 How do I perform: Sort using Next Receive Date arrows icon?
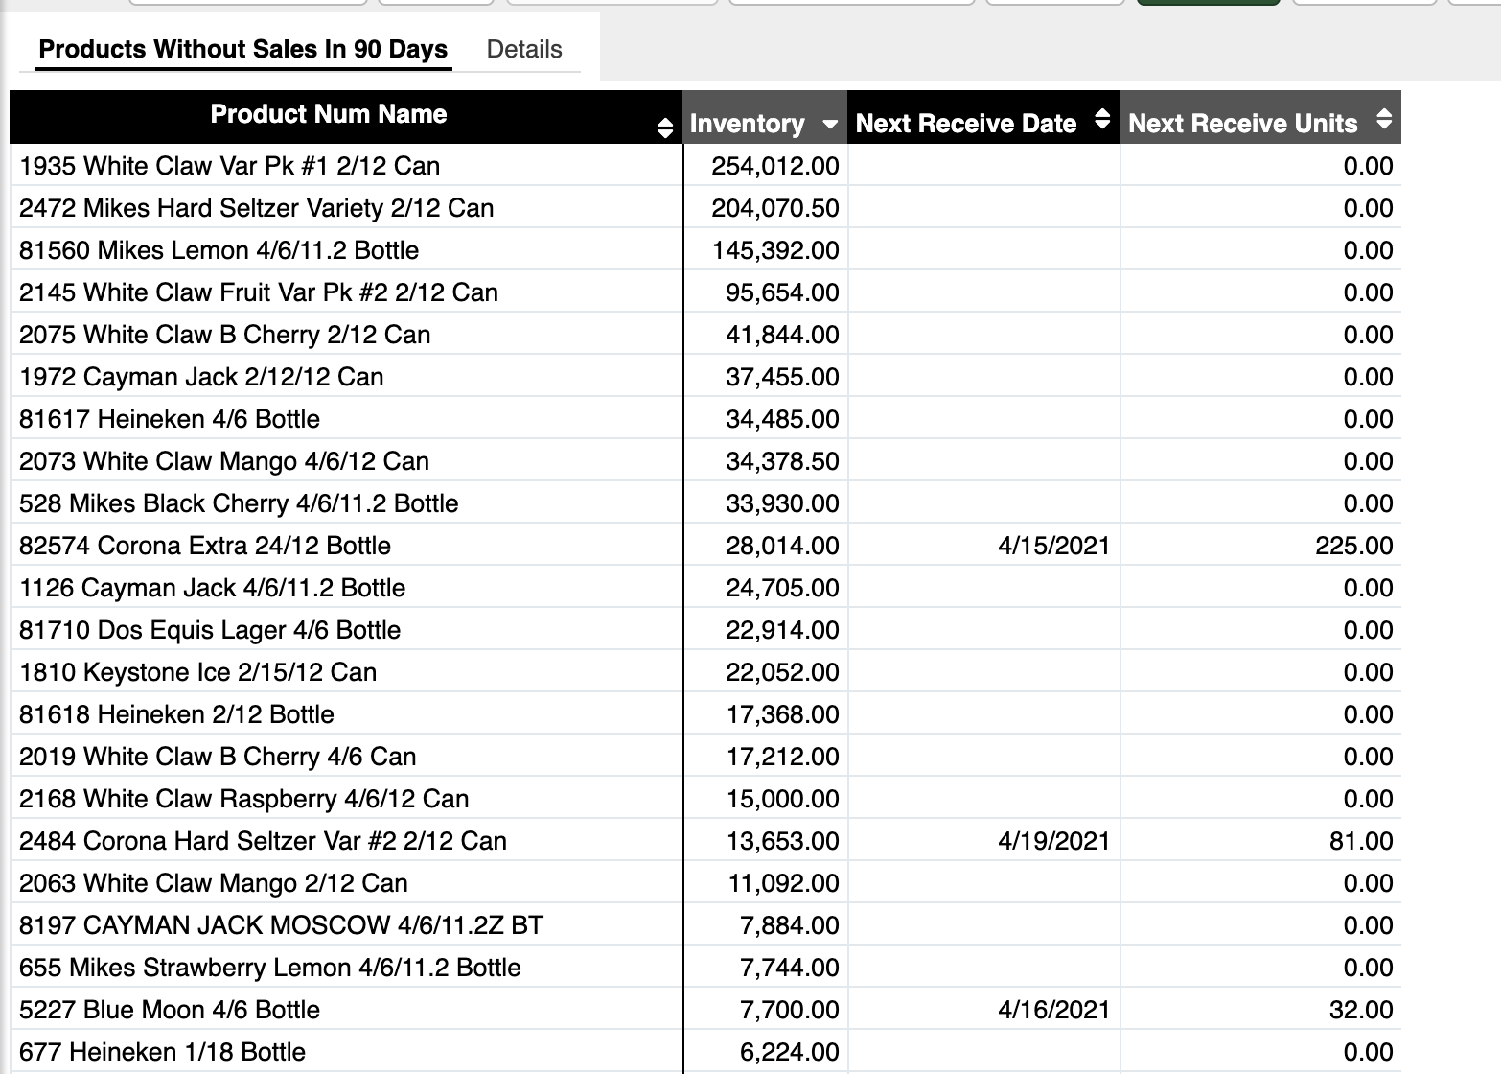(x=1102, y=119)
